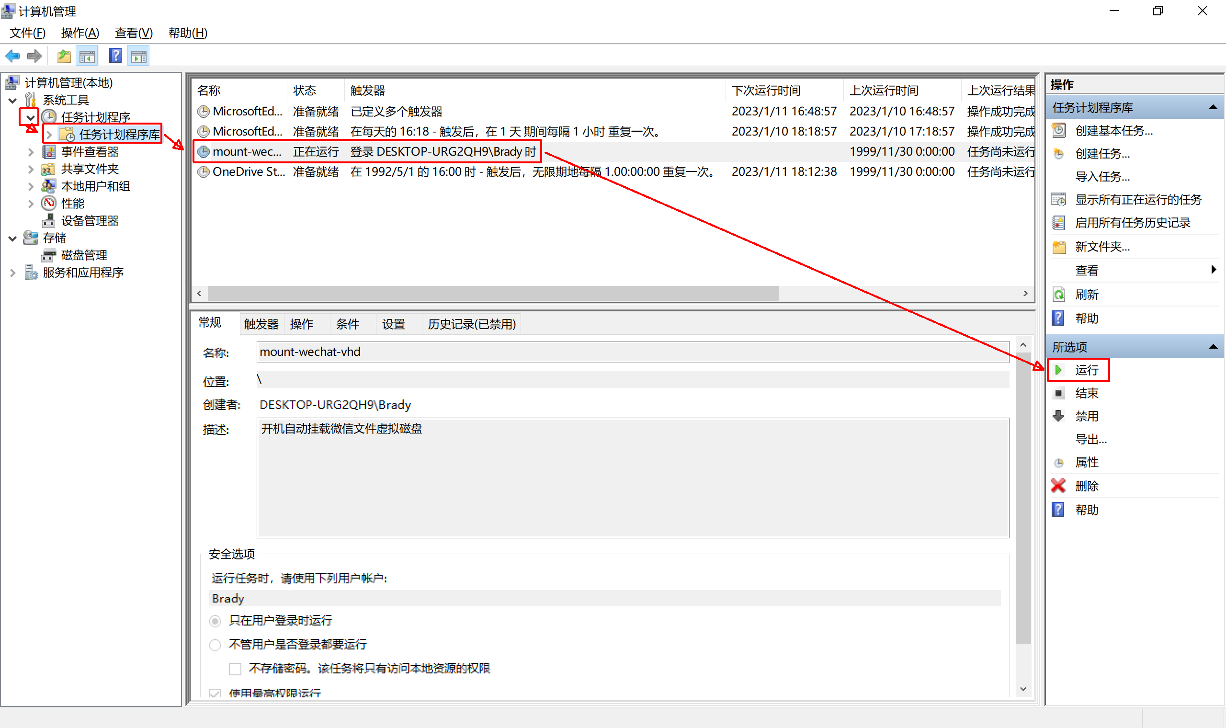The width and height of the screenshot is (1226, 728).
Task: Click the Disable (禁用) down-arrow icon
Action: (1058, 416)
